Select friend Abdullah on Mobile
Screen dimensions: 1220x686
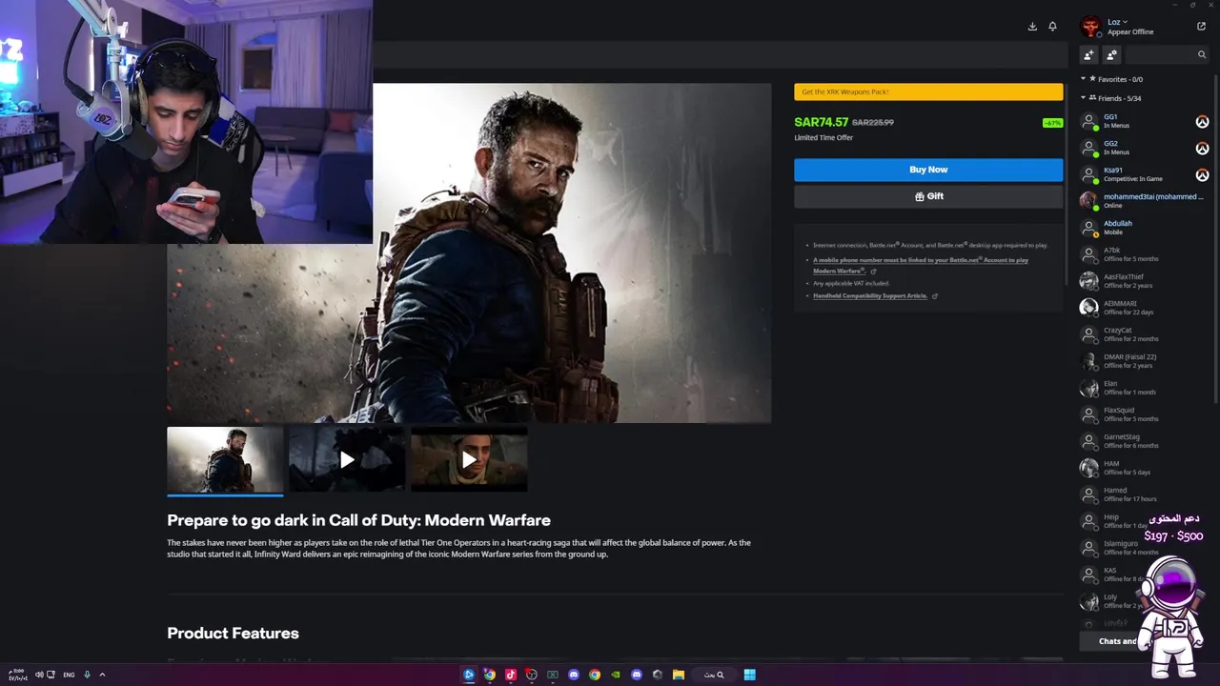1144,228
